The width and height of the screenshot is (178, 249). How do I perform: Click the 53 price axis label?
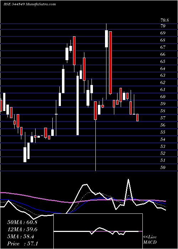pyautogui.click(x=163, y=146)
